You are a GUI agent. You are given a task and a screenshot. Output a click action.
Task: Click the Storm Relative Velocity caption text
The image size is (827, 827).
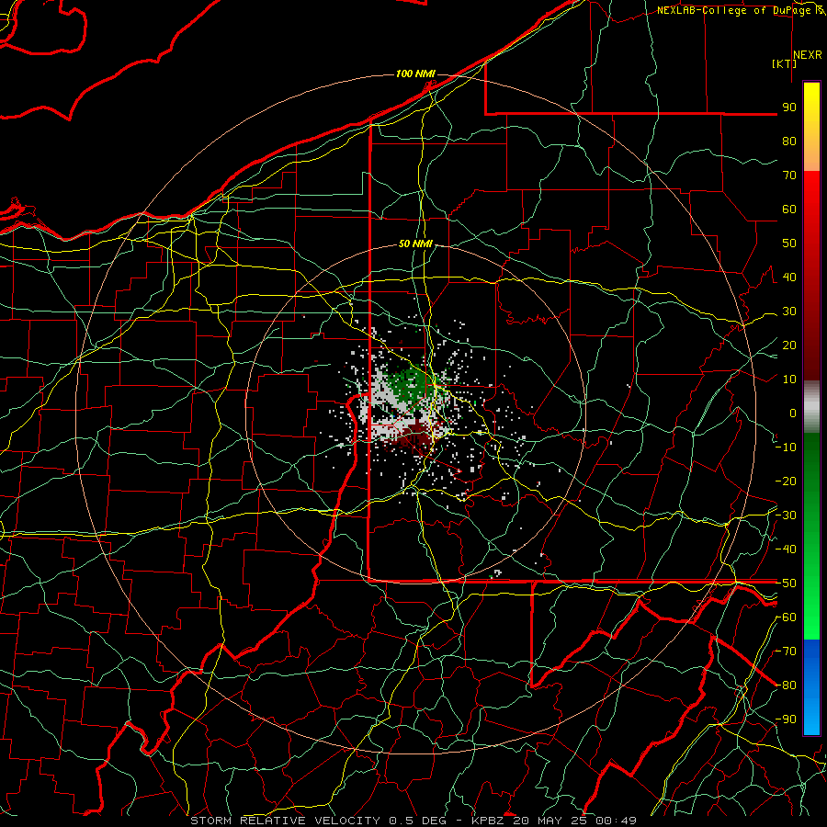tap(413, 821)
